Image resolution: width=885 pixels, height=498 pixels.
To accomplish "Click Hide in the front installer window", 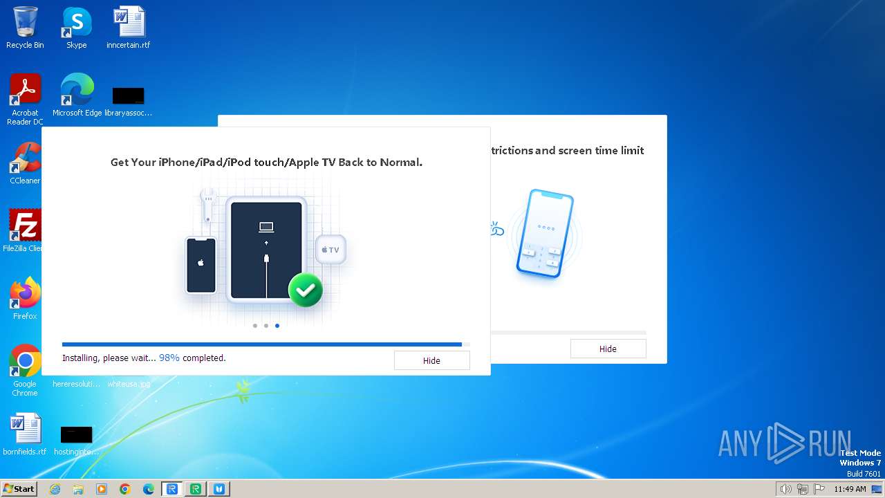I will (x=431, y=360).
